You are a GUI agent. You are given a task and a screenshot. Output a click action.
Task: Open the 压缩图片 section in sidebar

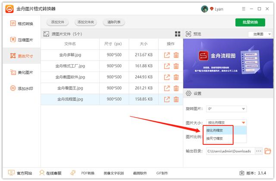click(22, 40)
